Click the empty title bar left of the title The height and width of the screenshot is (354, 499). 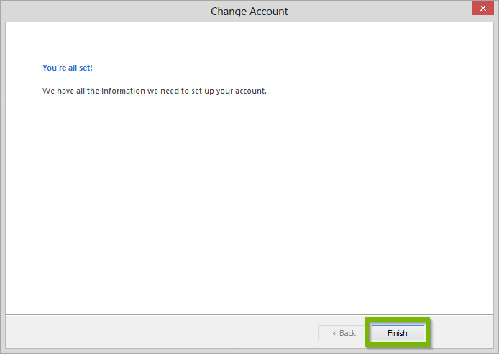pos(101,12)
